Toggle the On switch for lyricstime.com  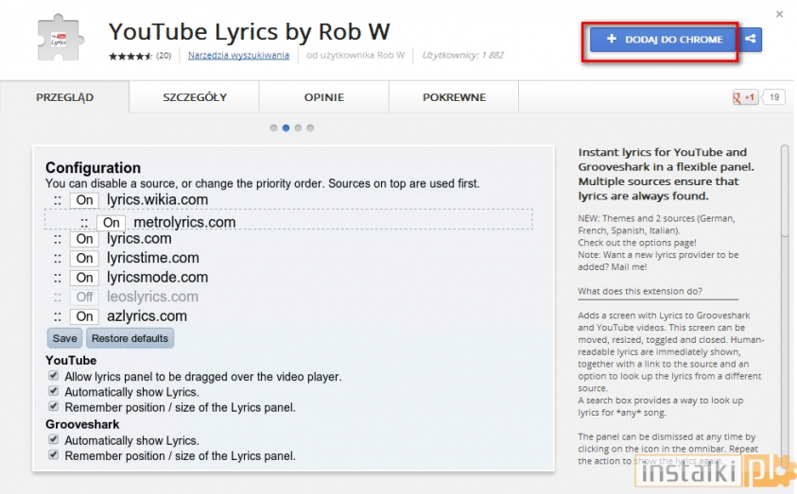[84, 258]
